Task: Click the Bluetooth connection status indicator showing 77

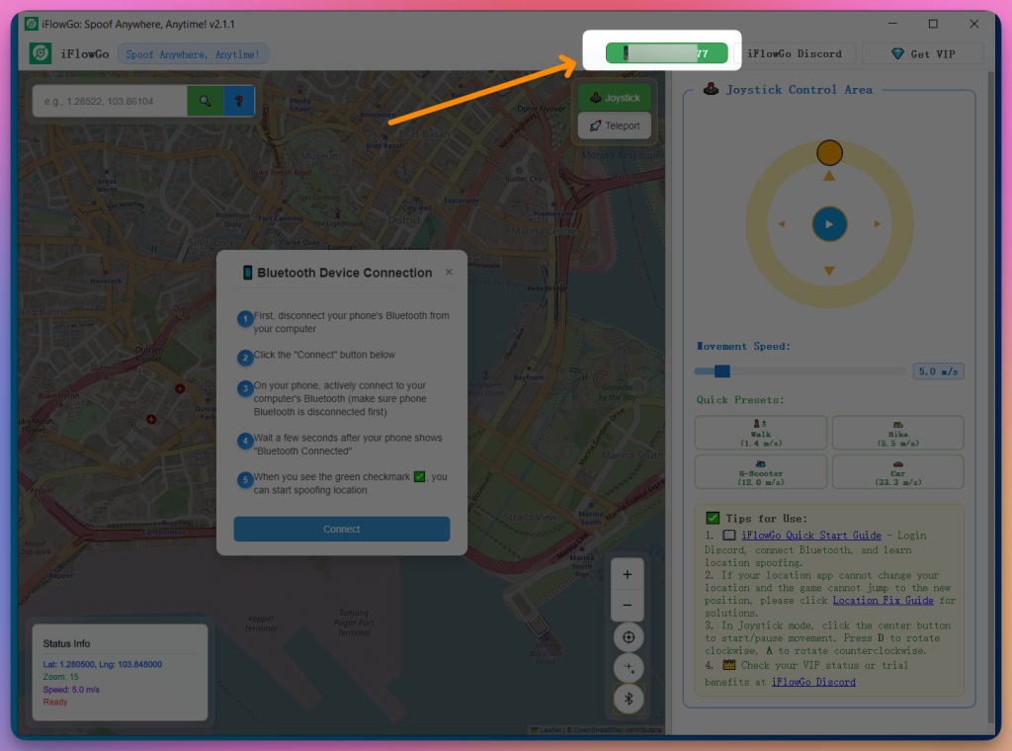Action: 667,53
